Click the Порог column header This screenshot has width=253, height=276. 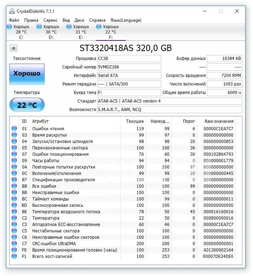[x=184, y=121]
